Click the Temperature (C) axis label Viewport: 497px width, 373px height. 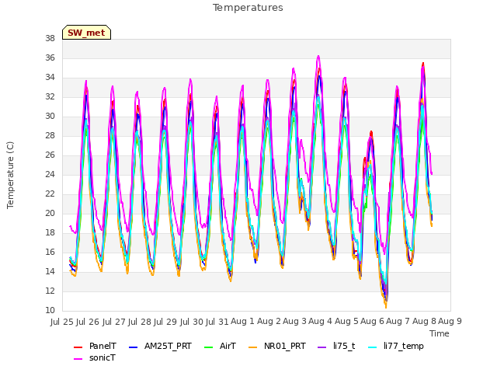(10, 175)
